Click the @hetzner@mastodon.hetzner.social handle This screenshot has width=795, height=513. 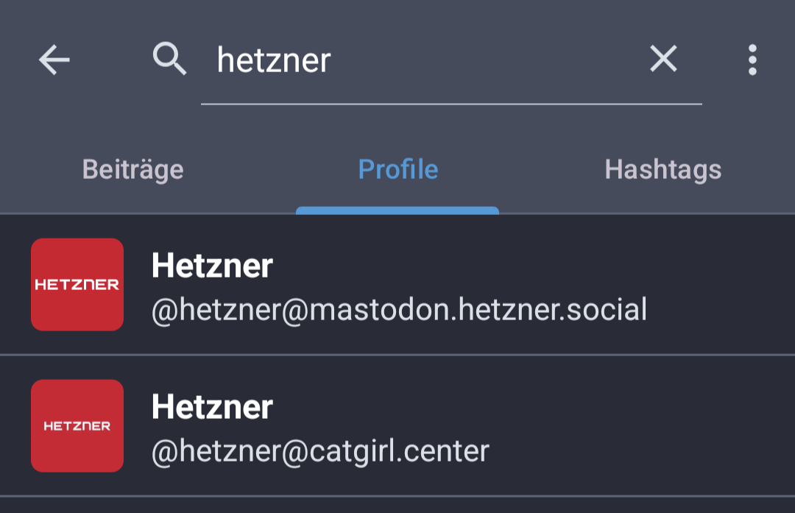pyautogui.click(x=399, y=310)
